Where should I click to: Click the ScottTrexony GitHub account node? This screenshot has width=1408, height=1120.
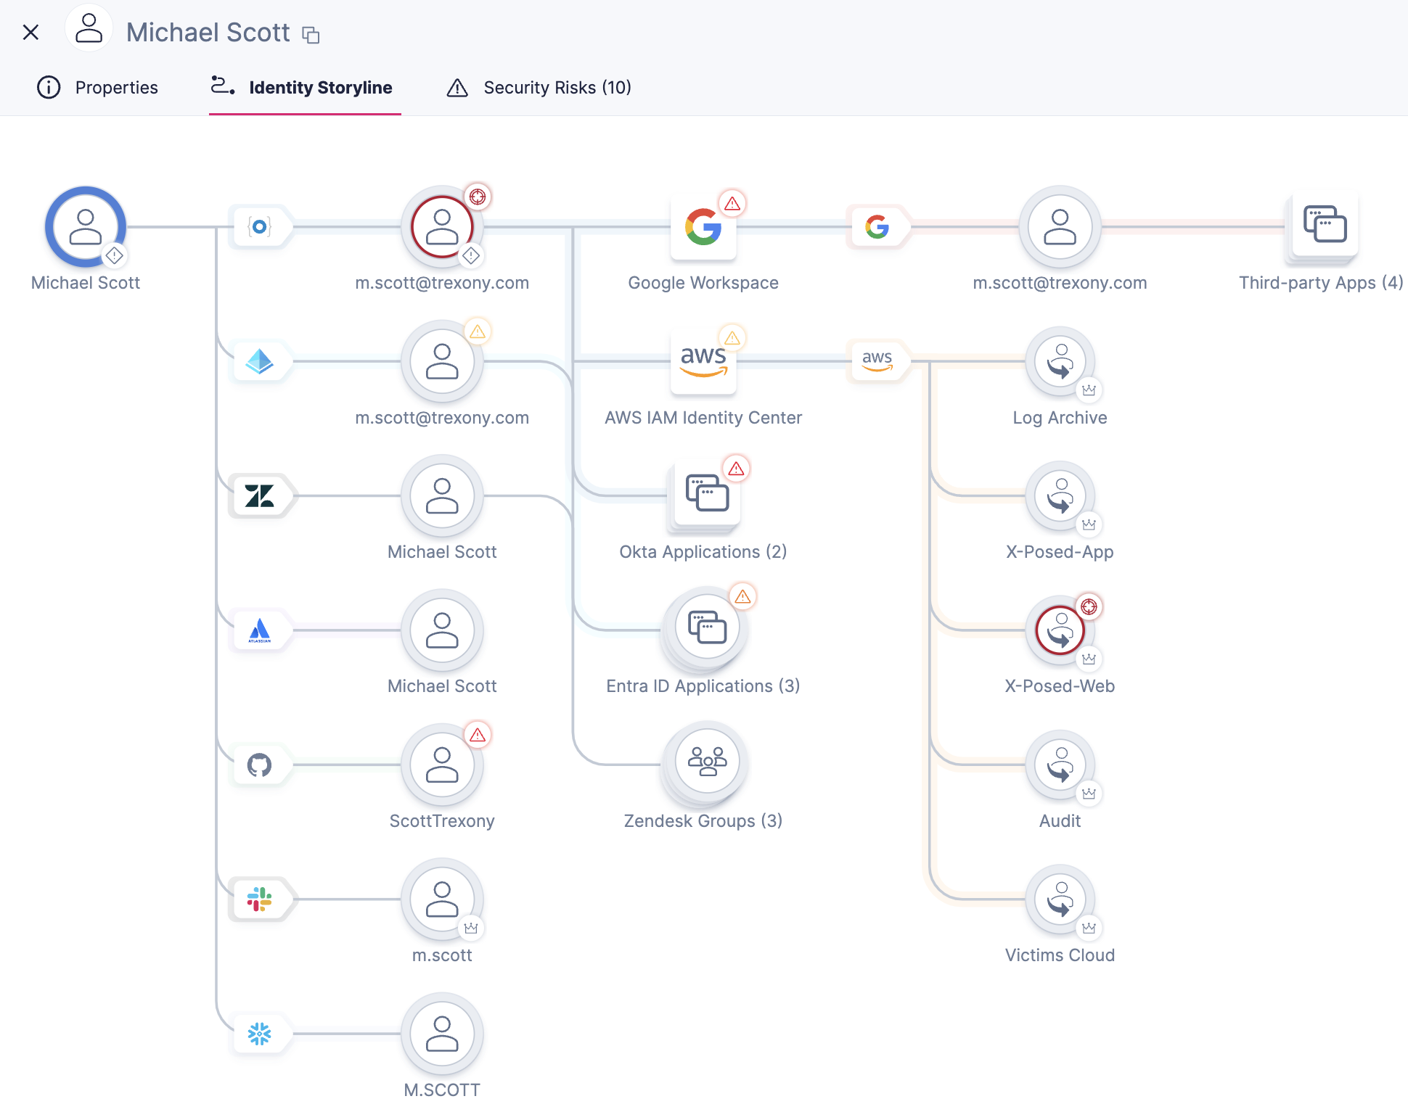[441, 765]
